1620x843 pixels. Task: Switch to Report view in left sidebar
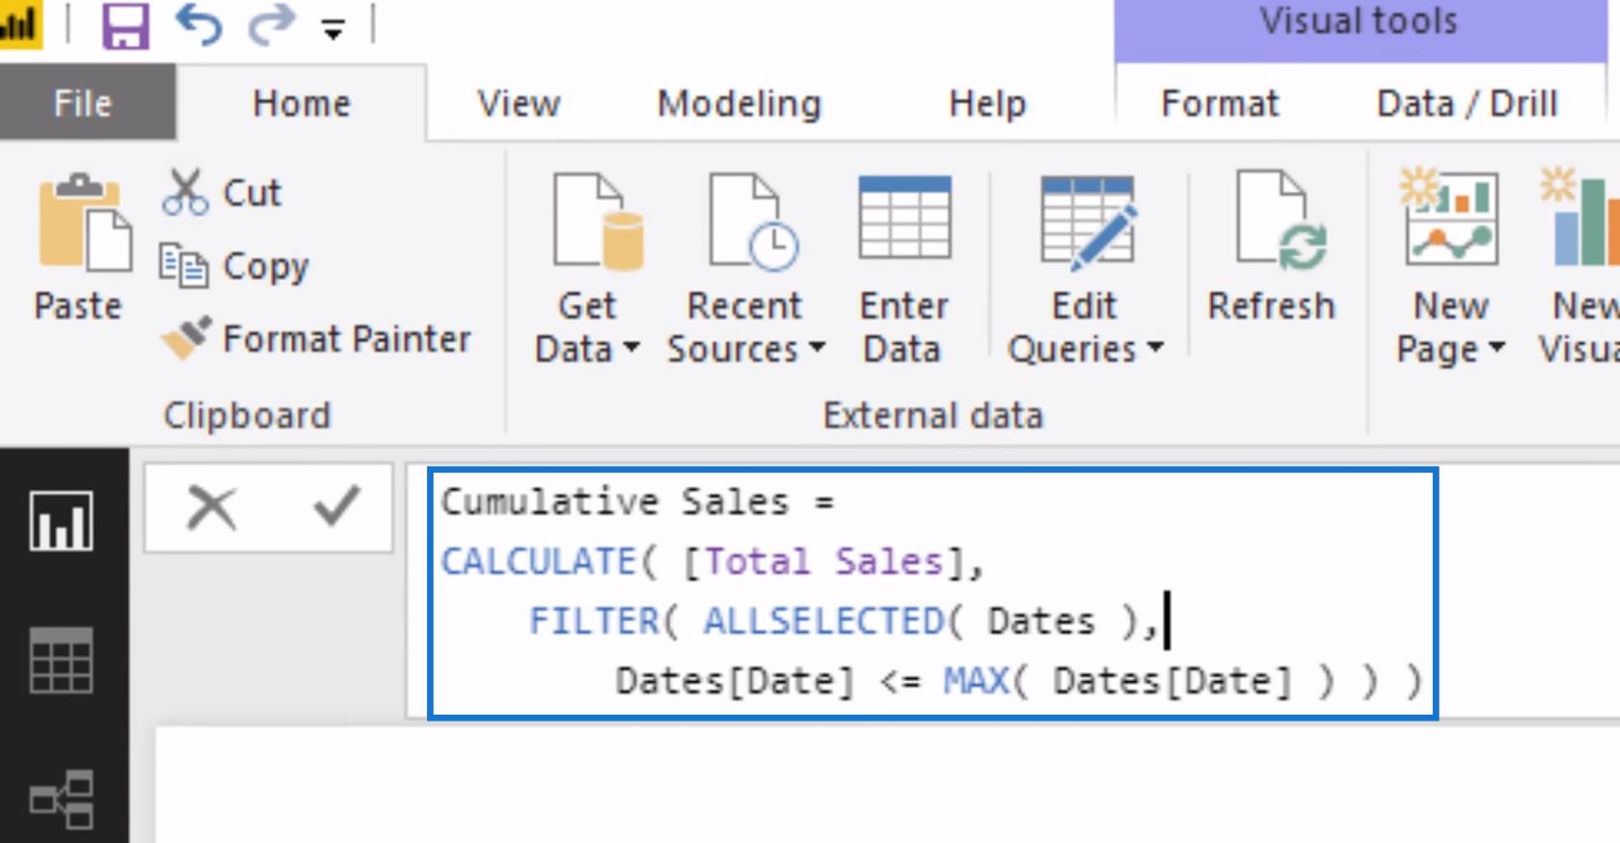pyautogui.click(x=62, y=521)
